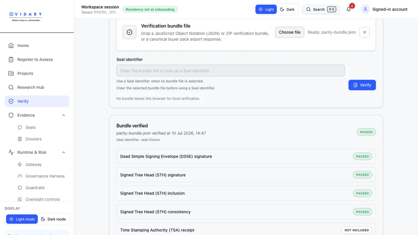Click the blue Verify button
418x235 pixels.
(x=362, y=85)
